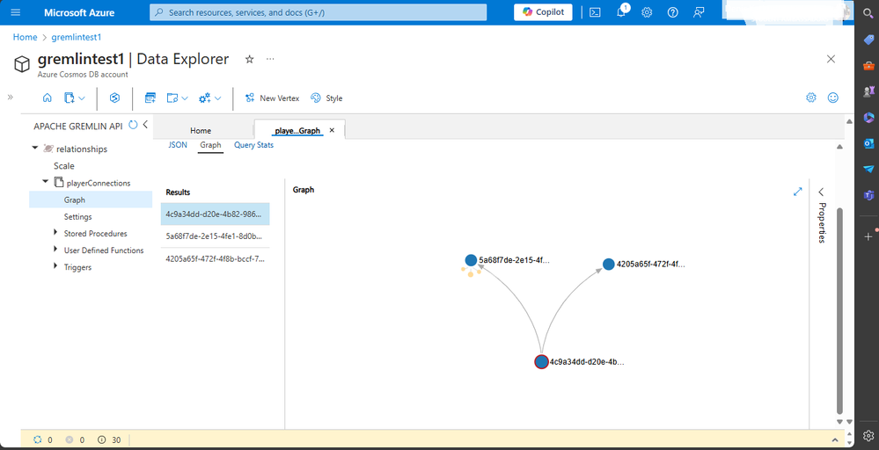Screen dimensions: 879x450
Task: Open Data Explorer settings gear at right
Action: coord(811,98)
